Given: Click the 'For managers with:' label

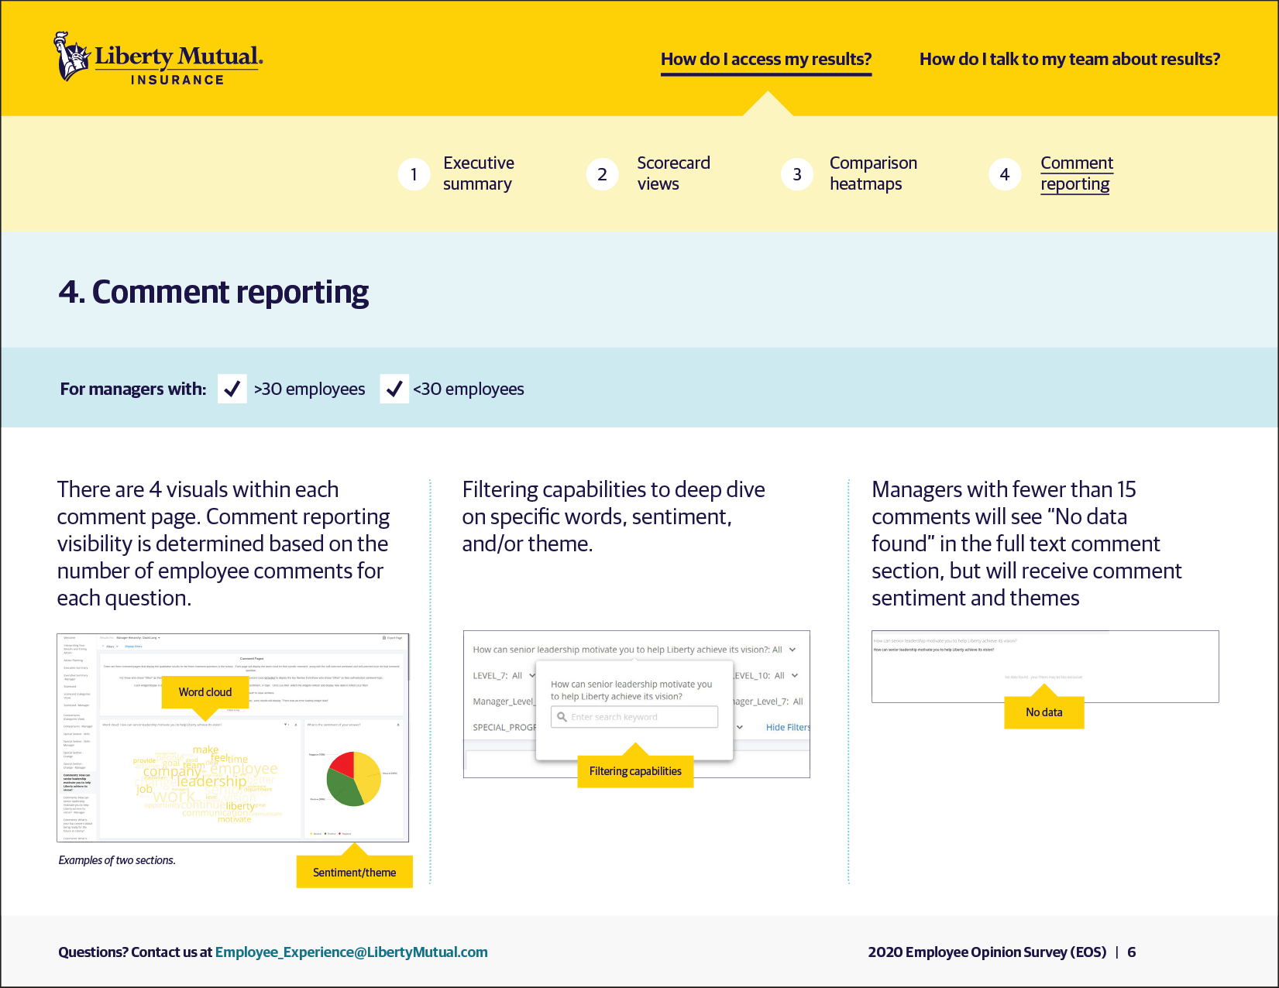Looking at the screenshot, I should 133,389.
